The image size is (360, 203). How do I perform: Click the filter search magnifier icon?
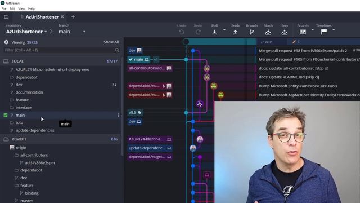[117, 50]
